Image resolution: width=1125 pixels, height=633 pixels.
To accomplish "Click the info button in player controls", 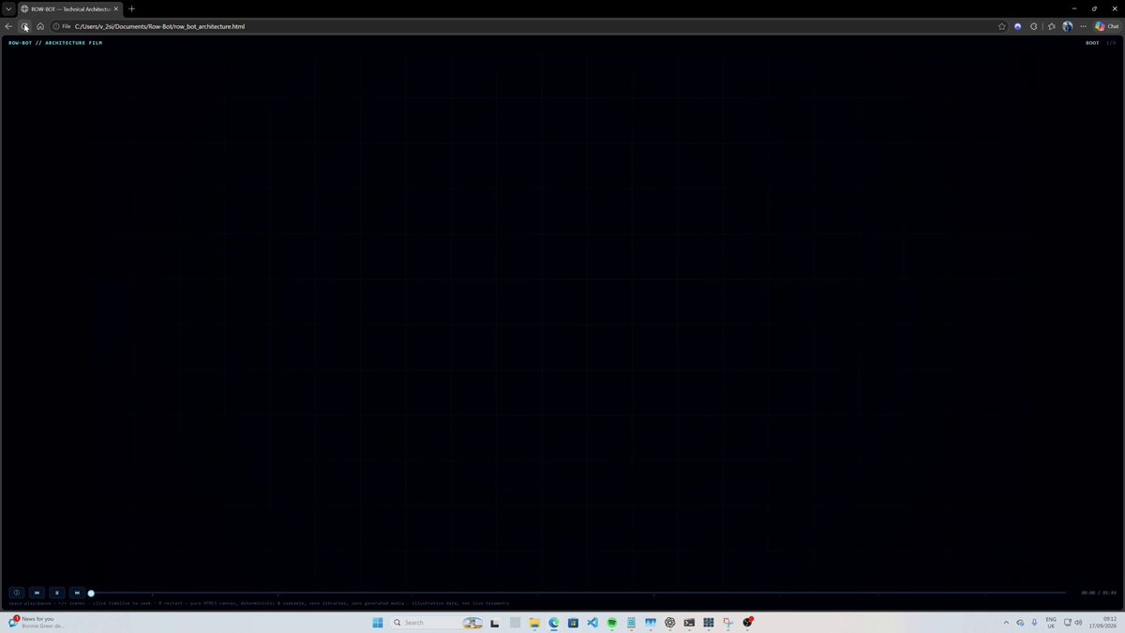I will pos(16,593).
